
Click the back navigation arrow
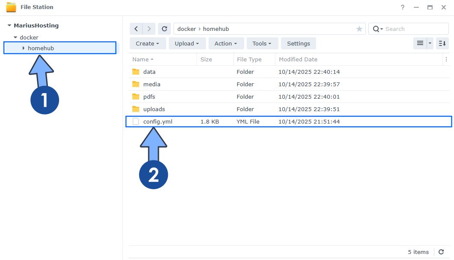tap(136, 29)
